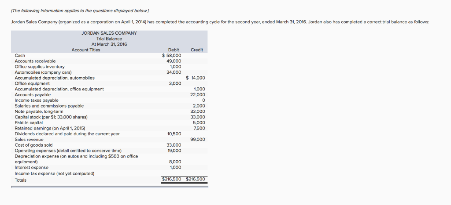Viewport: 451px width, 205px height.
Task: Select the automobiles debit value '34,000'
Action: [174, 72]
